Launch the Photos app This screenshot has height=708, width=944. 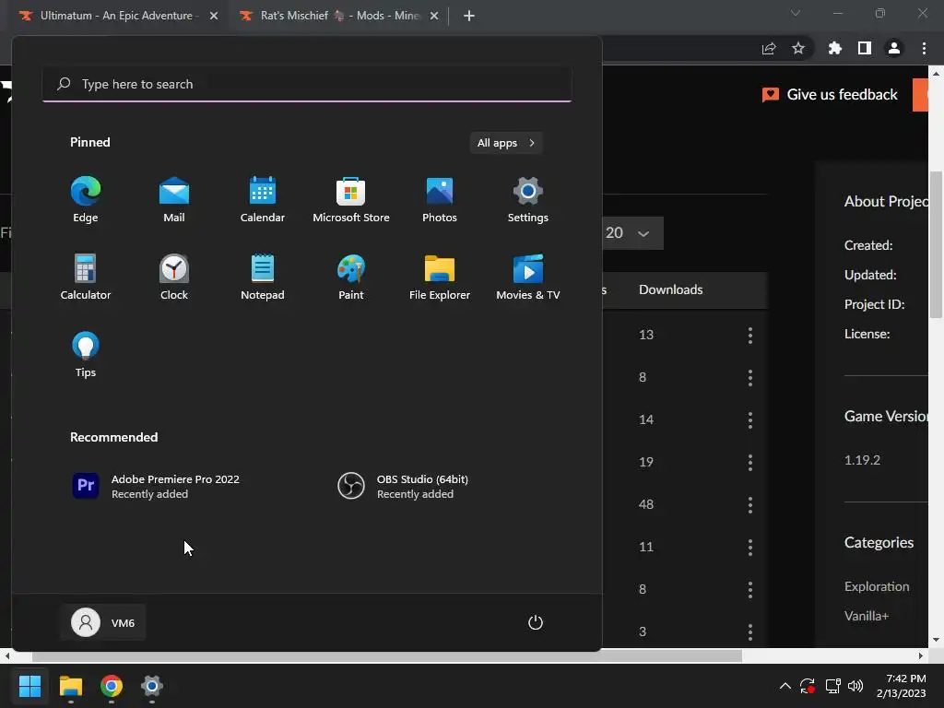440,200
